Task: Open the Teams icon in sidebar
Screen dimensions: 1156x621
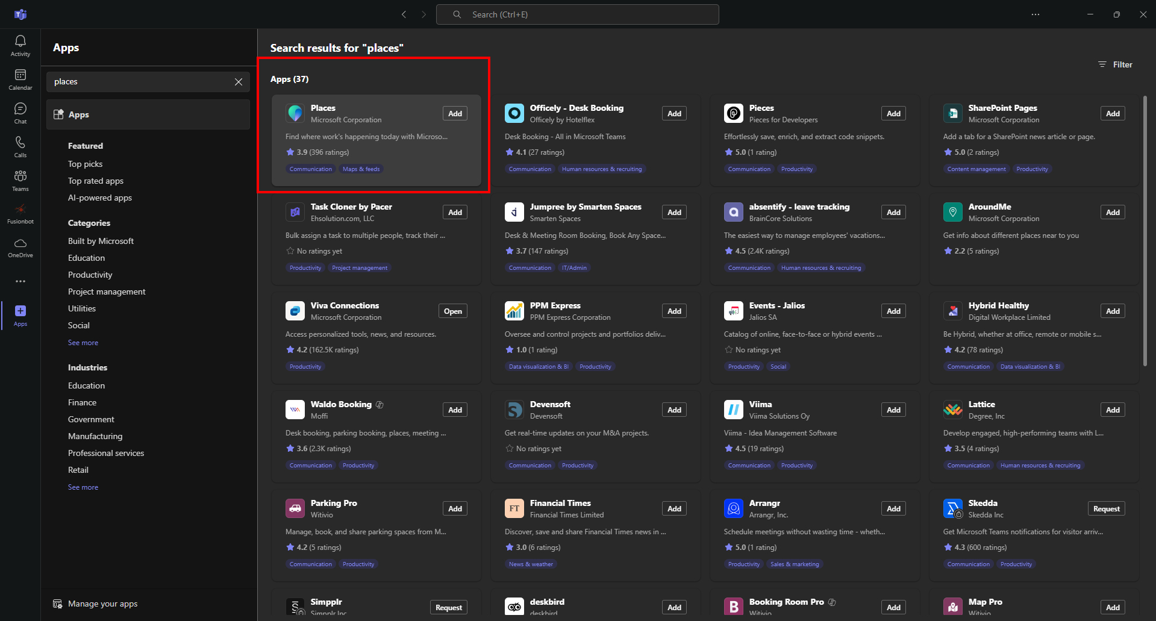Action: click(x=20, y=176)
